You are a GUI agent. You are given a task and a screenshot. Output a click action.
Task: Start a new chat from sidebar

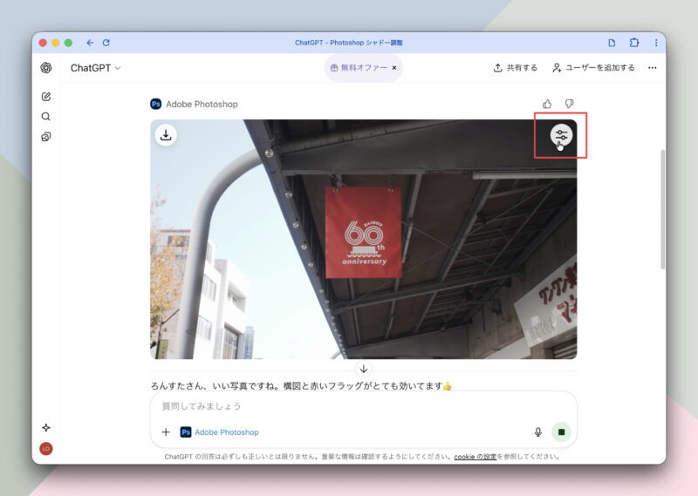(46, 97)
